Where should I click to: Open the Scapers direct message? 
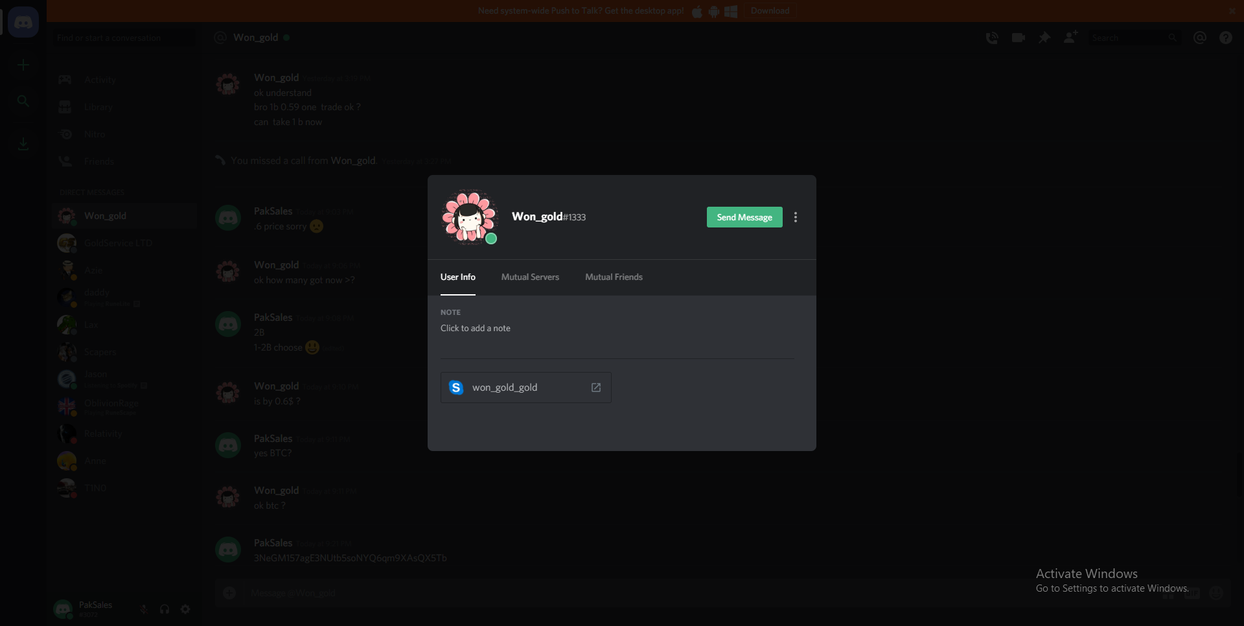pyautogui.click(x=124, y=352)
